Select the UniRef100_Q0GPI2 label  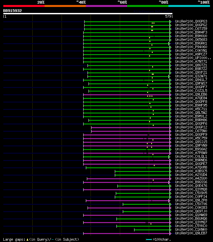[191, 127]
